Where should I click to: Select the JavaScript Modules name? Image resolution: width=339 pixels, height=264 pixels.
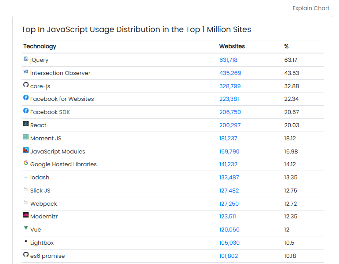pyautogui.click(x=58, y=152)
